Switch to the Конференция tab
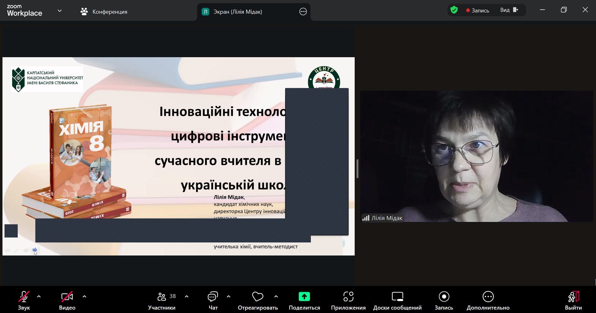The height and width of the screenshot is (313, 596). [104, 12]
